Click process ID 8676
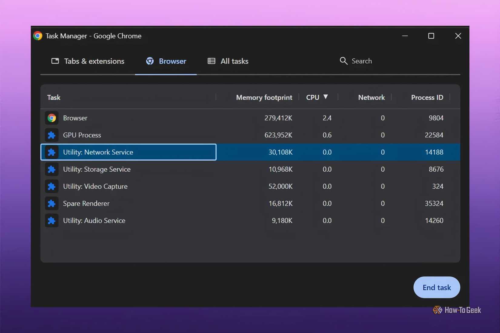Image resolution: width=500 pixels, height=333 pixels. pos(436,169)
